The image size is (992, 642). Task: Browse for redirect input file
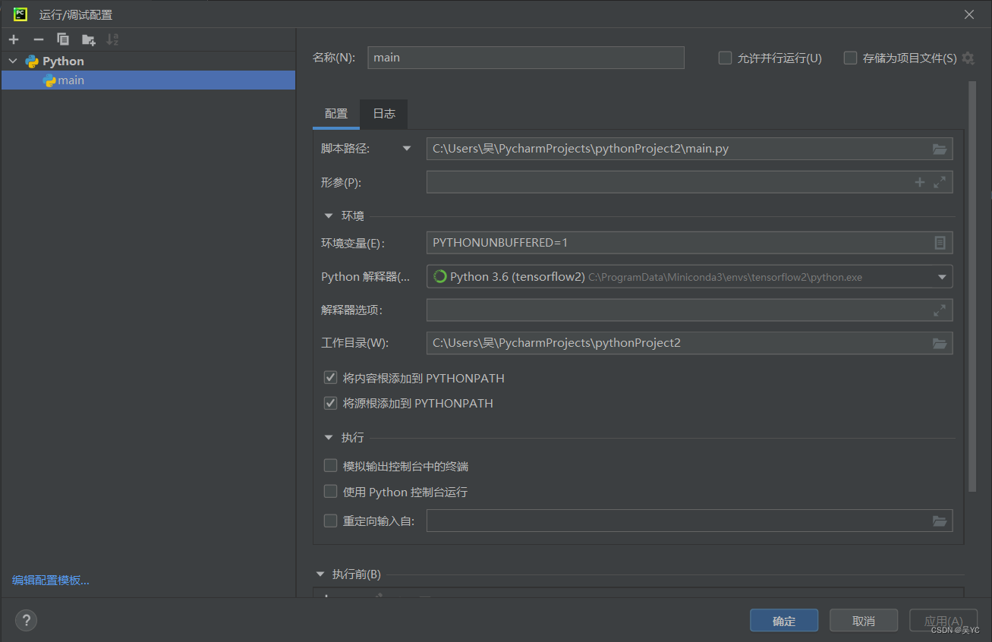940,521
